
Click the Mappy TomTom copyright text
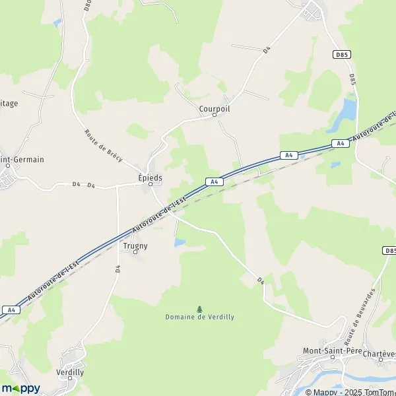[350, 392]
